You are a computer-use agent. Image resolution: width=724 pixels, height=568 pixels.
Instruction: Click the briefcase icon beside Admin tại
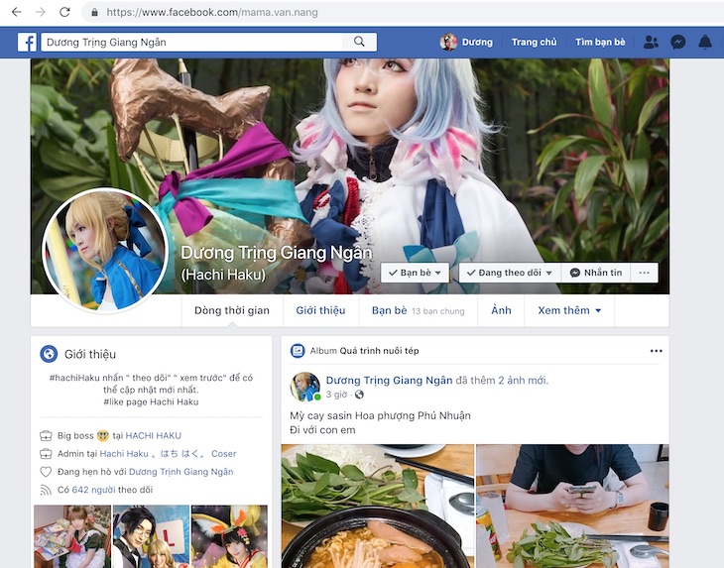(46, 454)
